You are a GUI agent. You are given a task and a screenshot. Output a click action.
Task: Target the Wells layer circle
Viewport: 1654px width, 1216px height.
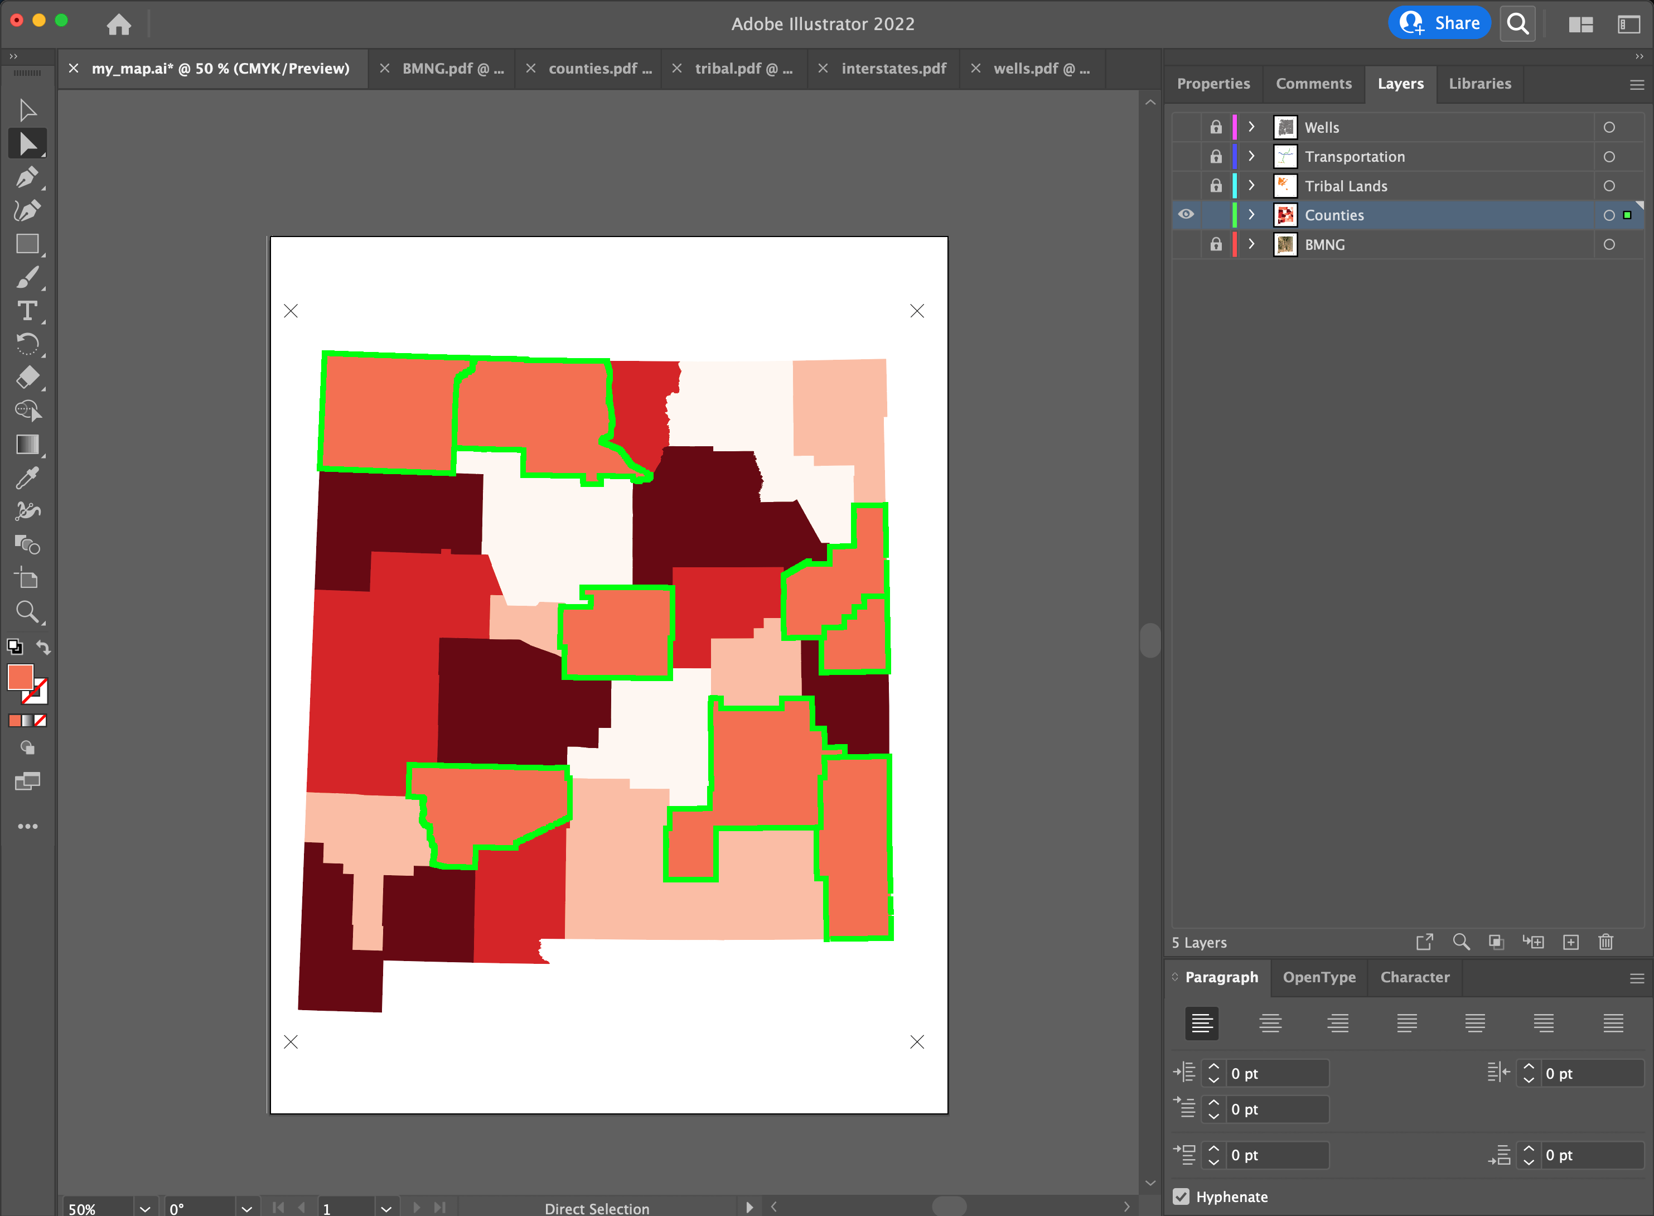point(1609,127)
